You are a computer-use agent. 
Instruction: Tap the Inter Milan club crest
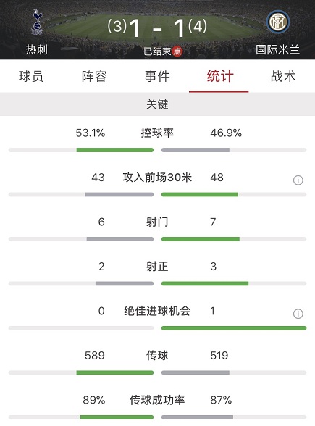pyautogui.click(x=278, y=22)
